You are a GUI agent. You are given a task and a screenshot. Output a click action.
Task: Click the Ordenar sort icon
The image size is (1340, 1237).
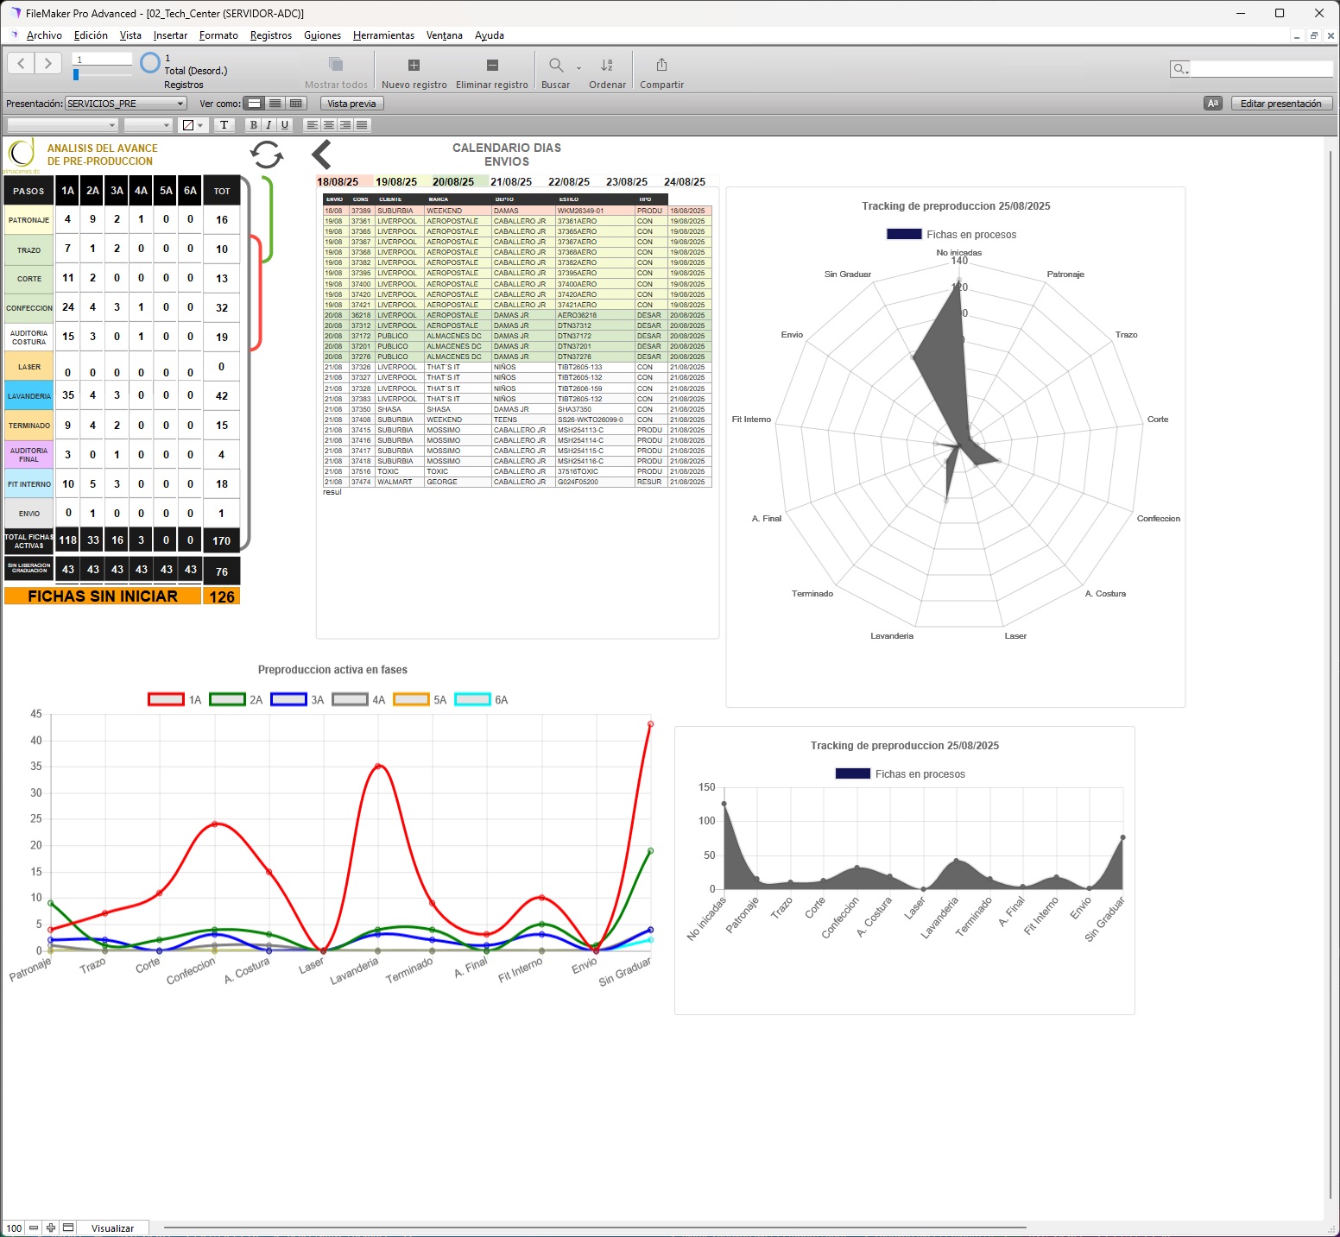tap(607, 66)
